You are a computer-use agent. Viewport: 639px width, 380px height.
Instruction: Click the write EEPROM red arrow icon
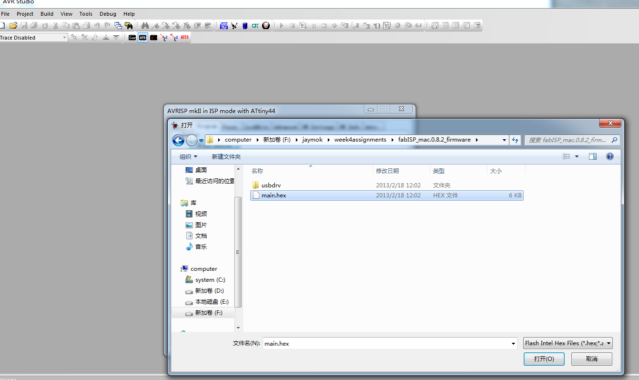click(163, 37)
